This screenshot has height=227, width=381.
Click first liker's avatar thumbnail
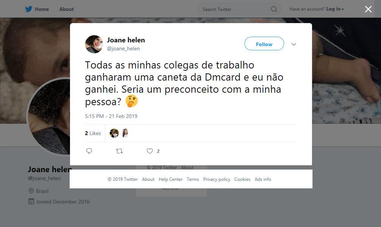114,133
